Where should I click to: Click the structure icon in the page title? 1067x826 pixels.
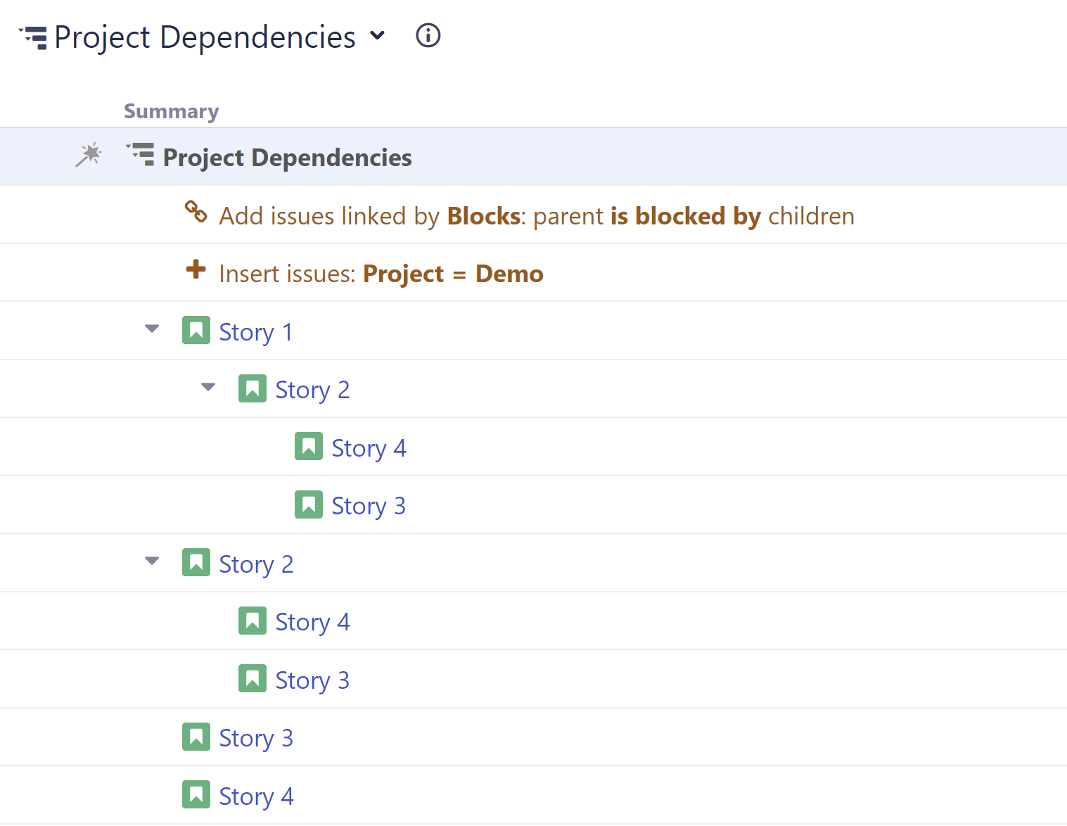[x=33, y=37]
